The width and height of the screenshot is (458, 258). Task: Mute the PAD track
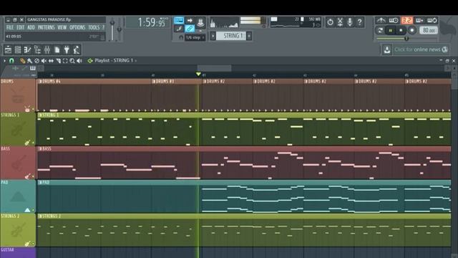coord(33,210)
